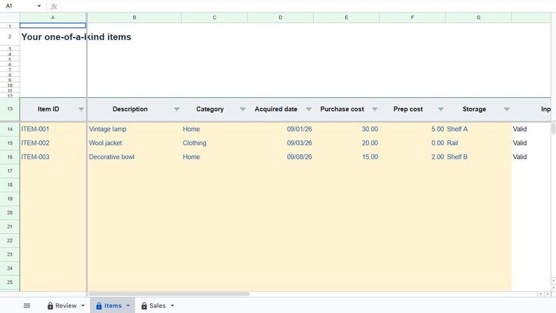
Task: Click the horizontal scrollbar thumb
Action: pyautogui.click(x=169, y=294)
